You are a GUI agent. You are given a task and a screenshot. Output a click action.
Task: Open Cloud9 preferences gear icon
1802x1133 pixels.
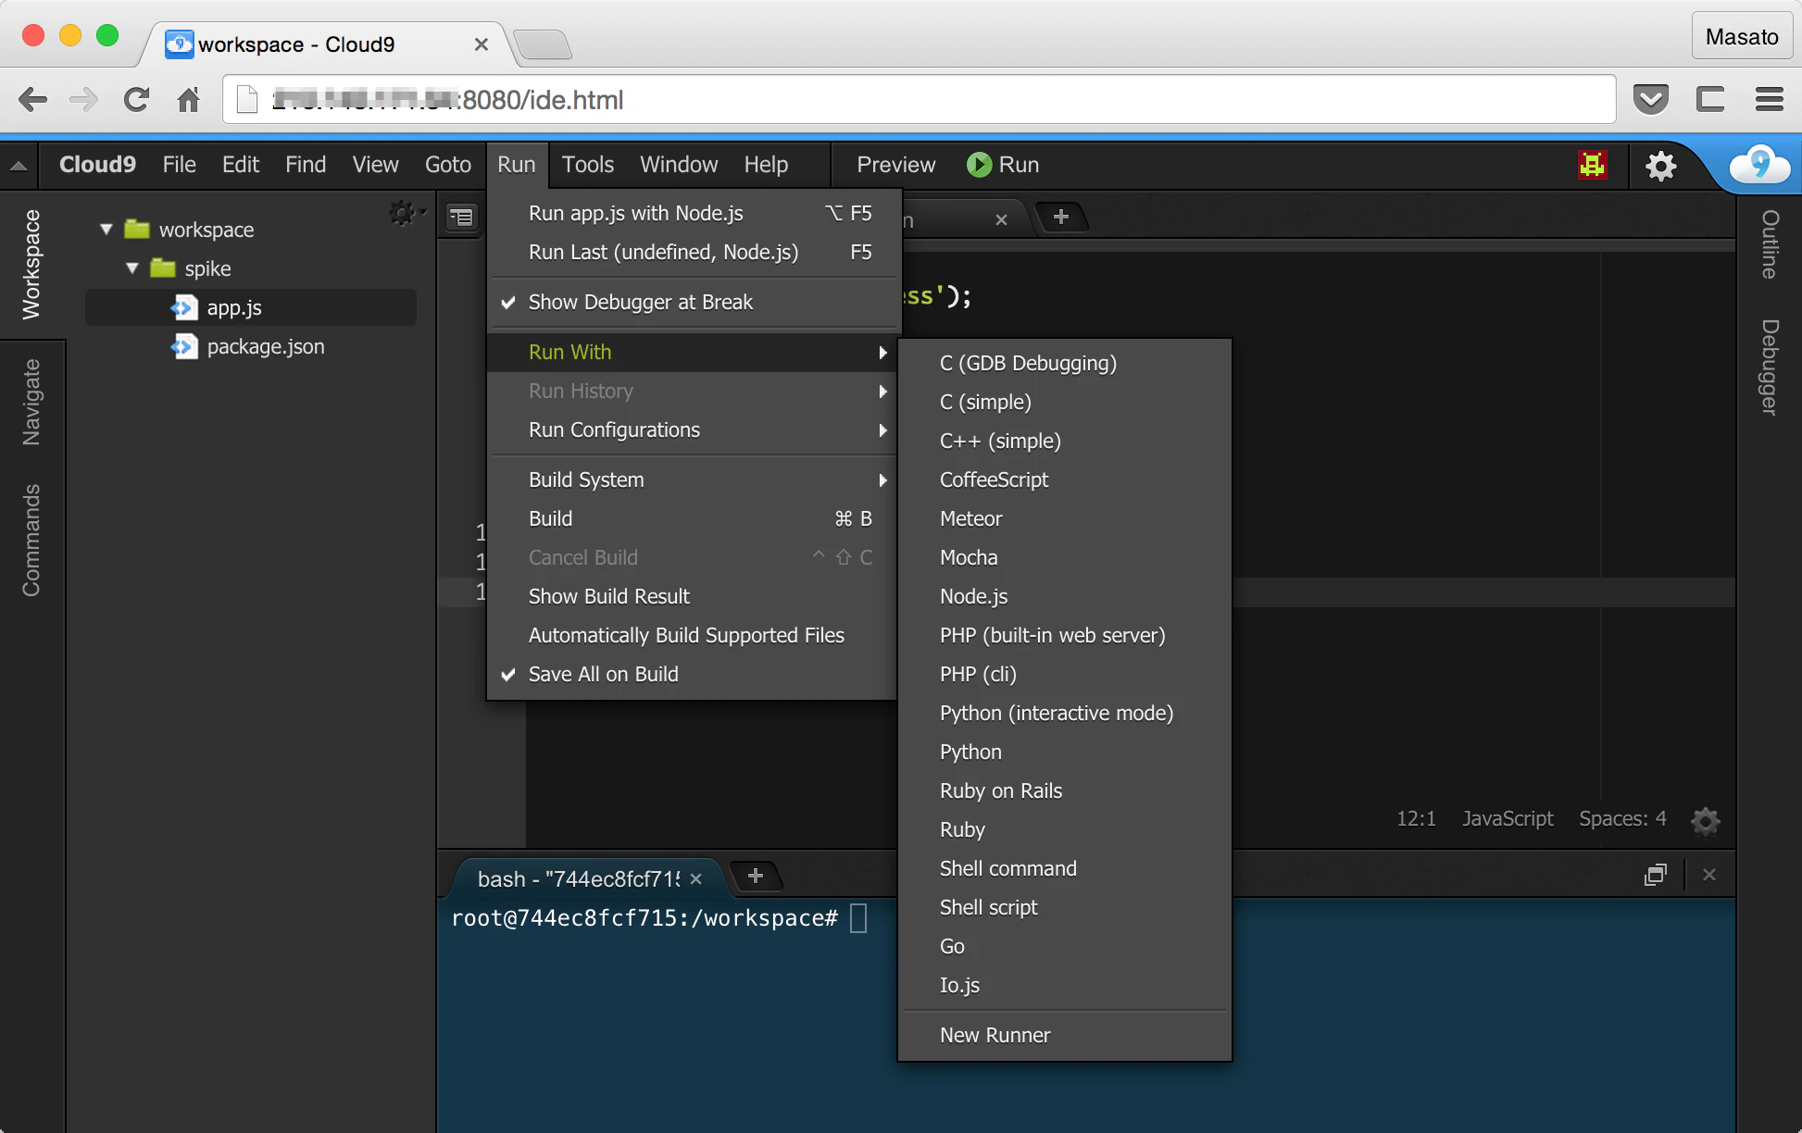1661,166
